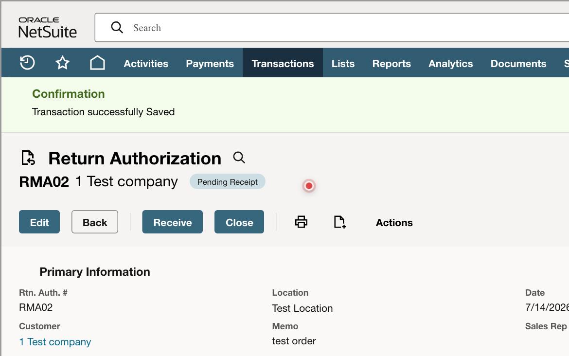The image size is (569, 356).
Task: Click the RMA02 1 Test company title
Action: (x=98, y=181)
